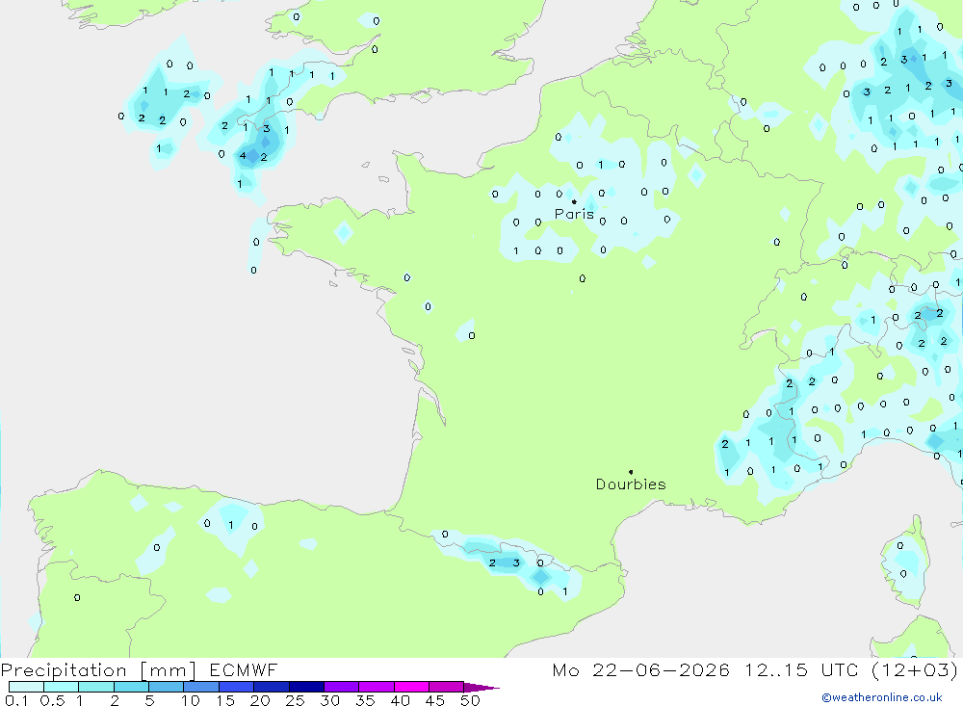963x706 pixels.
Task: Click the '35' legend scale label
Action: click(365, 700)
